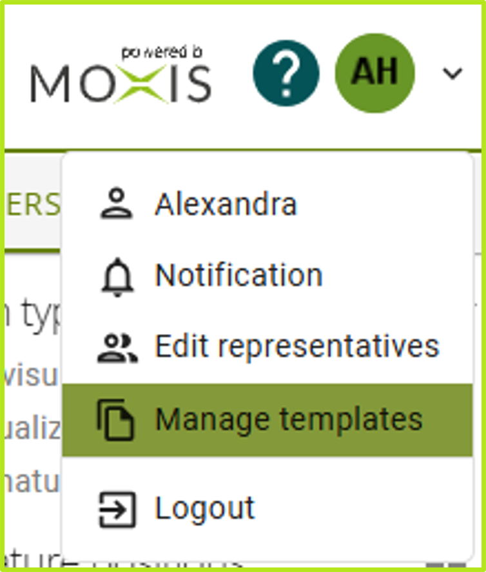486x572 pixels.
Task: Click the green AH avatar circle
Action: click(374, 73)
